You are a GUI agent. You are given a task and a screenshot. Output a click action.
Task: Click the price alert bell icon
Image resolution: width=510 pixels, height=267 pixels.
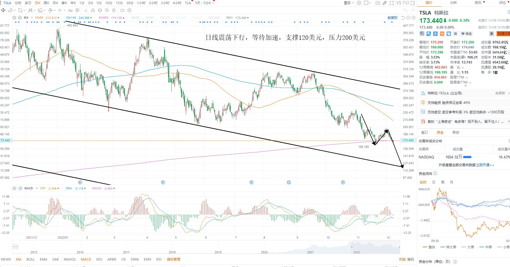pos(492,34)
